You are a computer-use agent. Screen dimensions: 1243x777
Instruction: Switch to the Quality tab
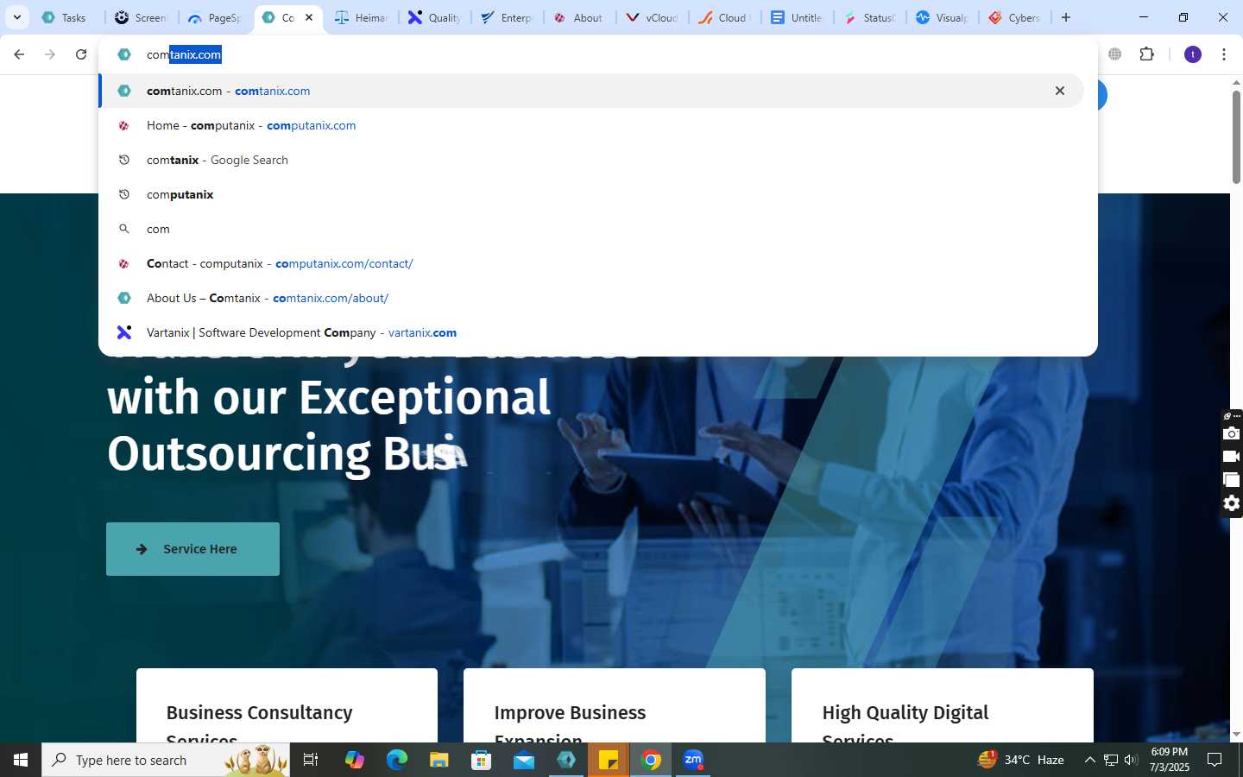tap(434, 17)
